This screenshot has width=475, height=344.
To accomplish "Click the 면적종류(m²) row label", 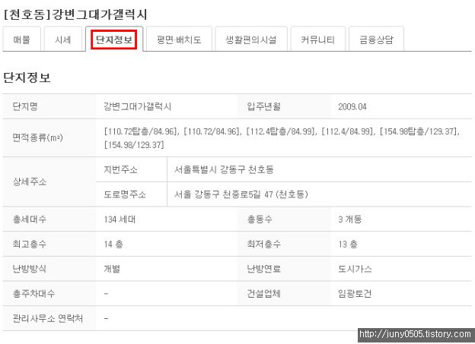I will pos(37,138).
